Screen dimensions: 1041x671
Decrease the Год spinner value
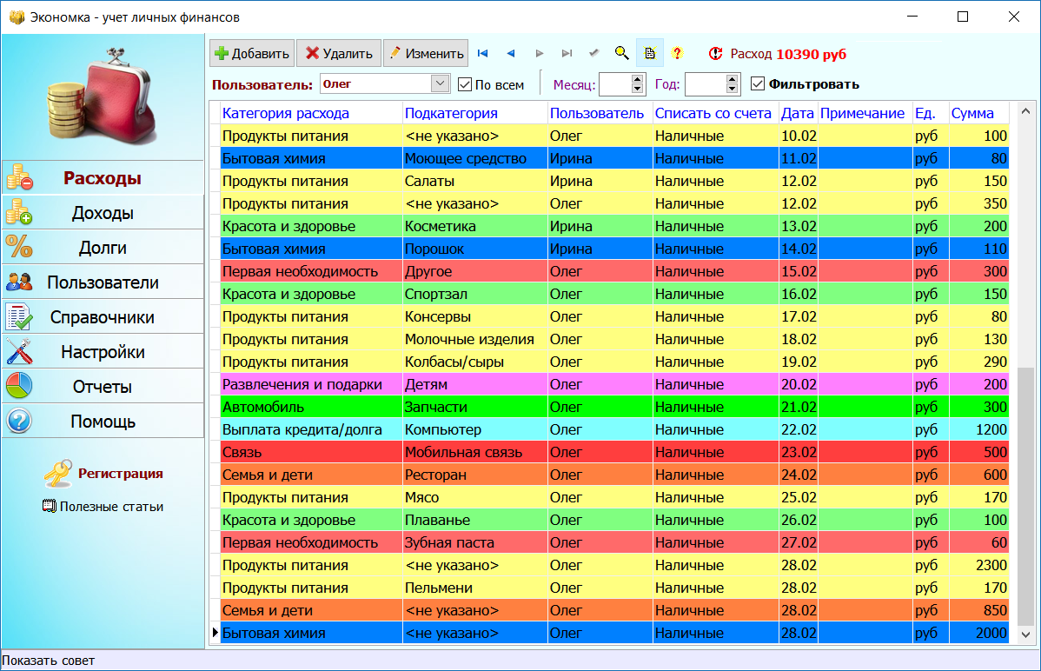tap(733, 89)
